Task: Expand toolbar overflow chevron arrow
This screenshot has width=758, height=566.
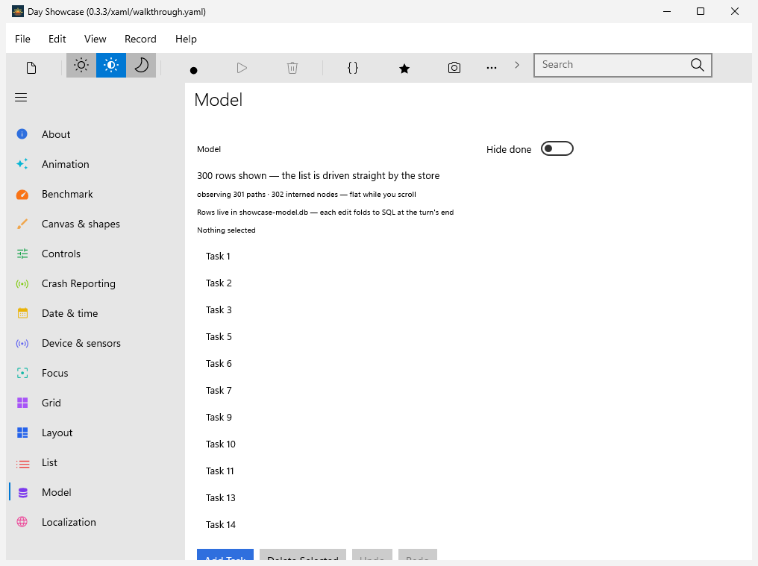Action: pyautogui.click(x=517, y=65)
